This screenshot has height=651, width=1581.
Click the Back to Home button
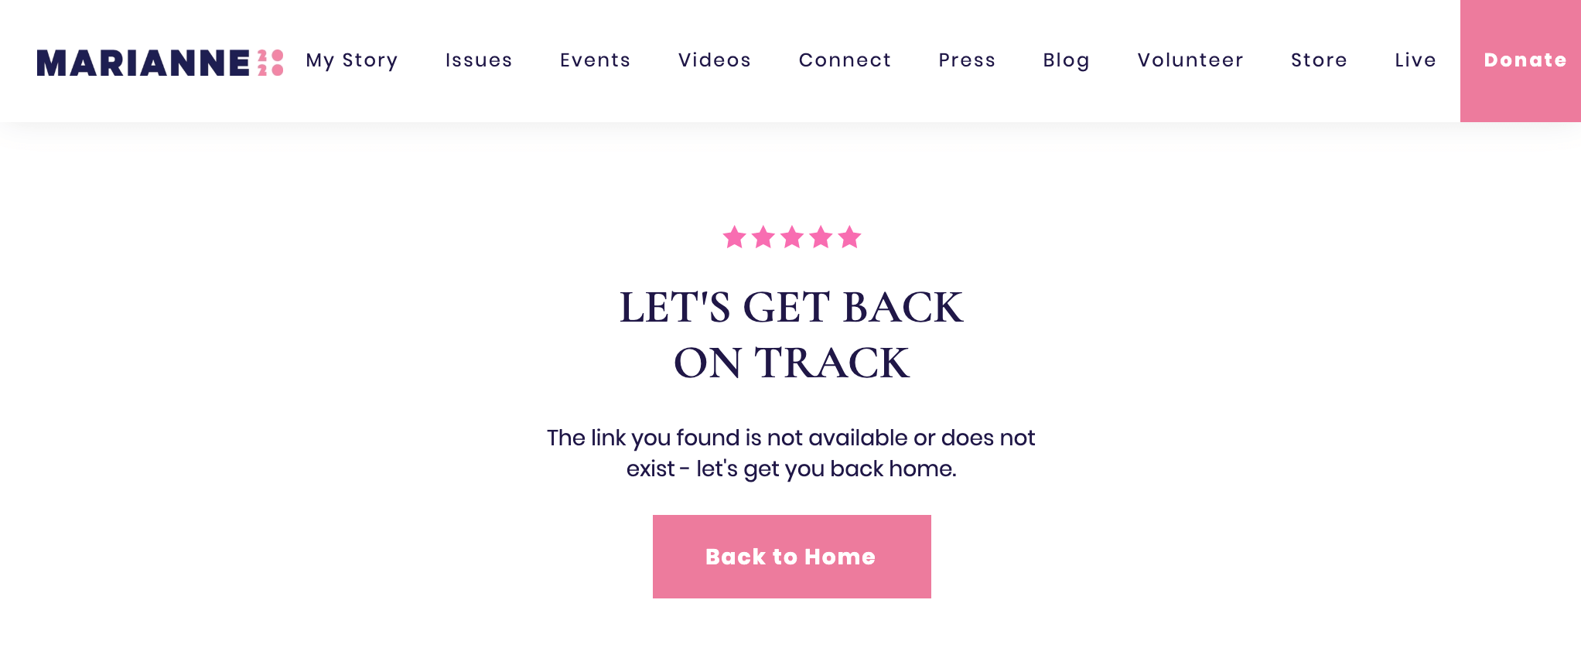(791, 557)
